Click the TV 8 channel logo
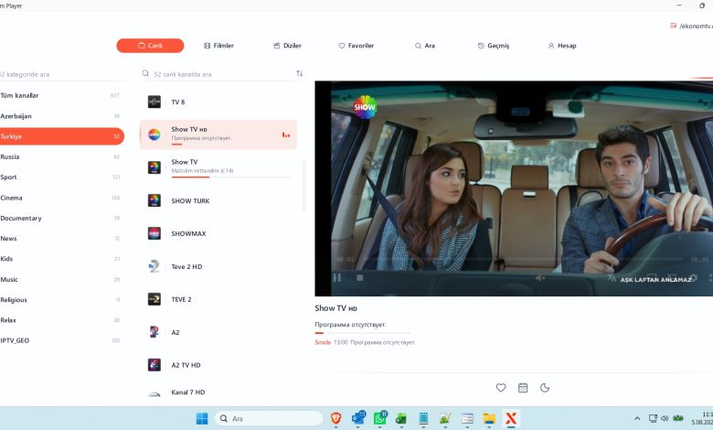The width and height of the screenshot is (713, 430). pyautogui.click(x=154, y=102)
